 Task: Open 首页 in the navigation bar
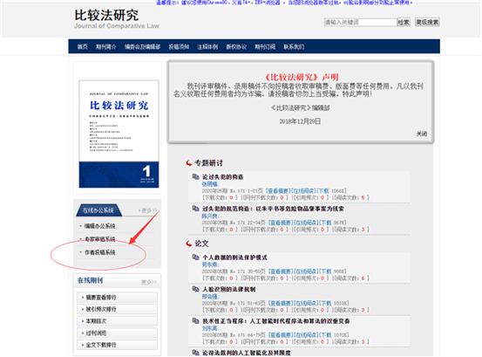tap(83, 47)
